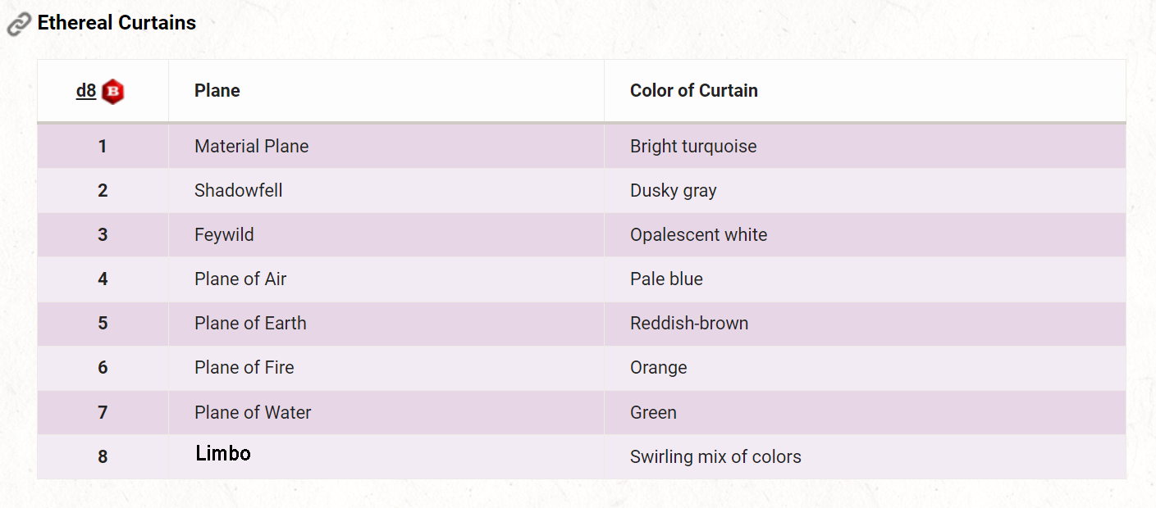The height and width of the screenshot is (508, 1156).
Task: Select the Reddish-brown color cell
Action: pos(689,324)
